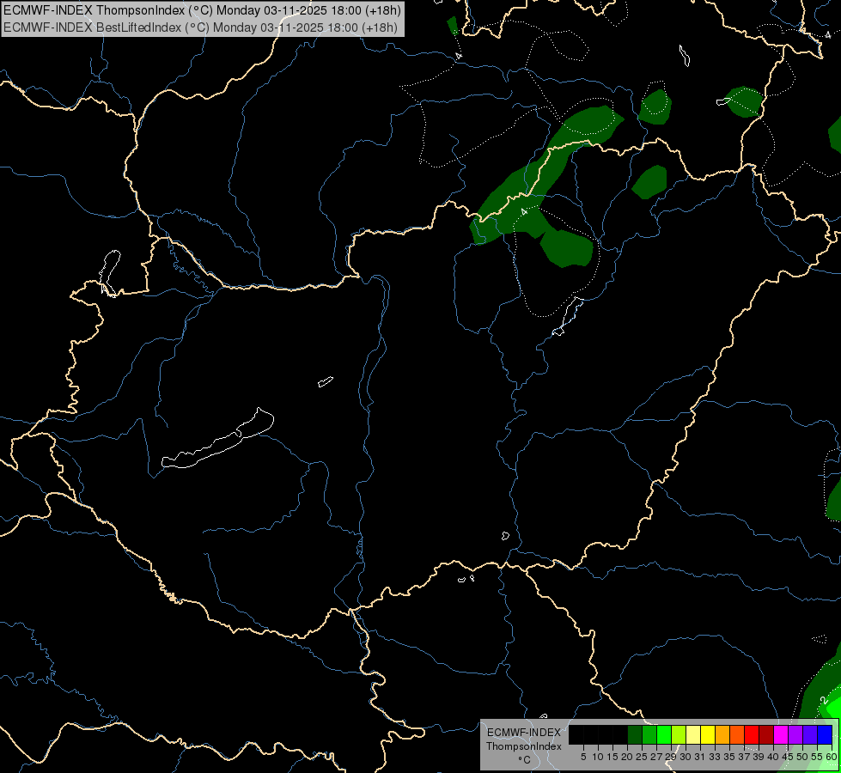Click the legend tick label 33
841x773 pixels.
(715, 757)
